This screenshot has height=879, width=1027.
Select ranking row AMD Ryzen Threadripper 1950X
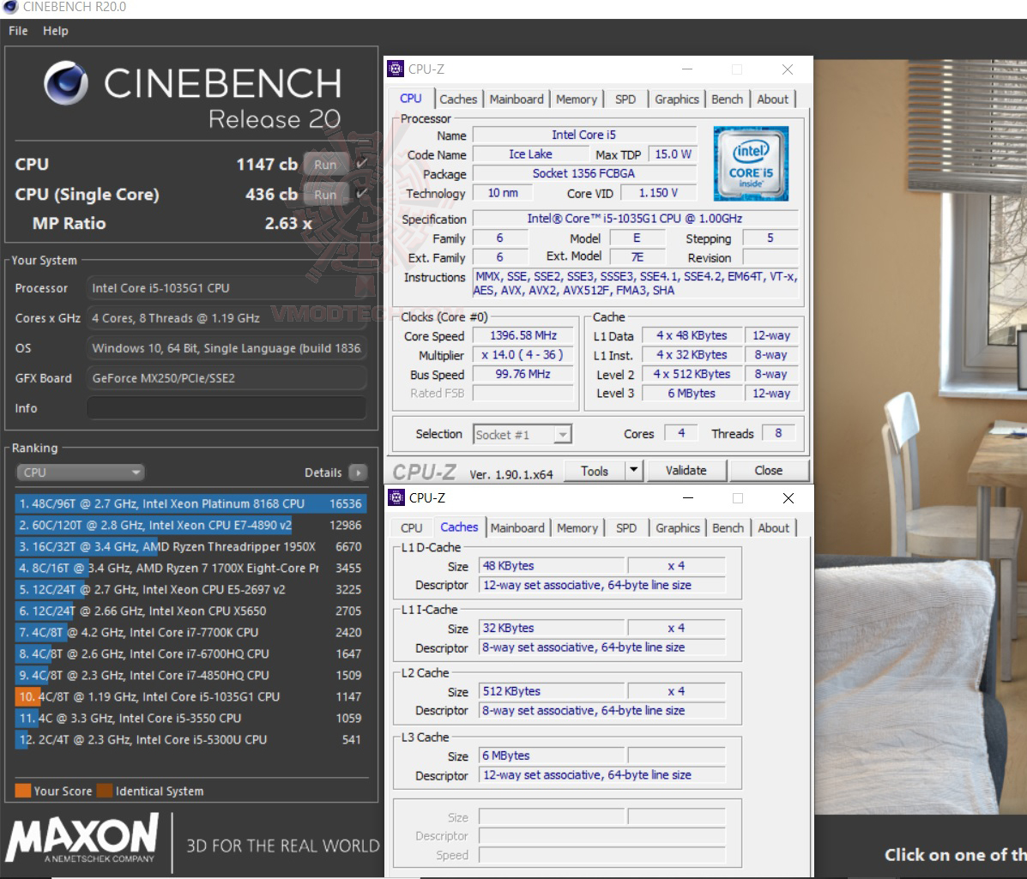pyautogui.click(x=190, y=546)
